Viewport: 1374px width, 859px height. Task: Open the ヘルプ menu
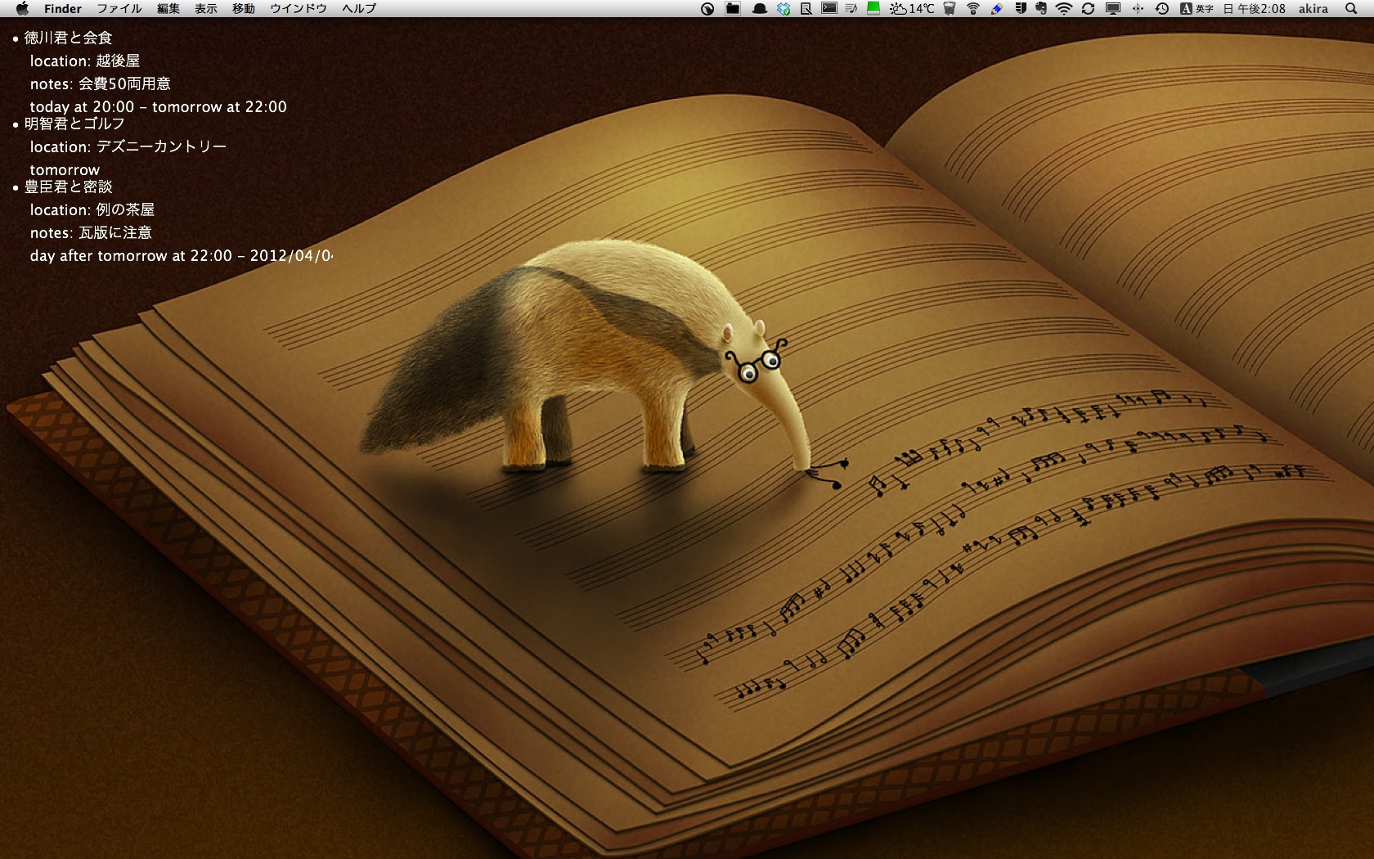tap(359, 8)
